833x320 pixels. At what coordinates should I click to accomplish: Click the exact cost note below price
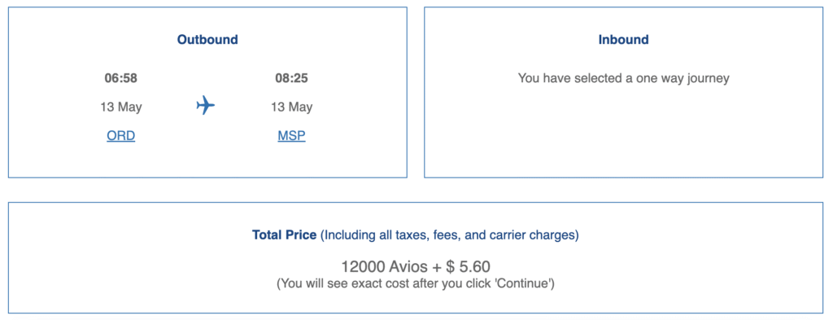[416, 284]
